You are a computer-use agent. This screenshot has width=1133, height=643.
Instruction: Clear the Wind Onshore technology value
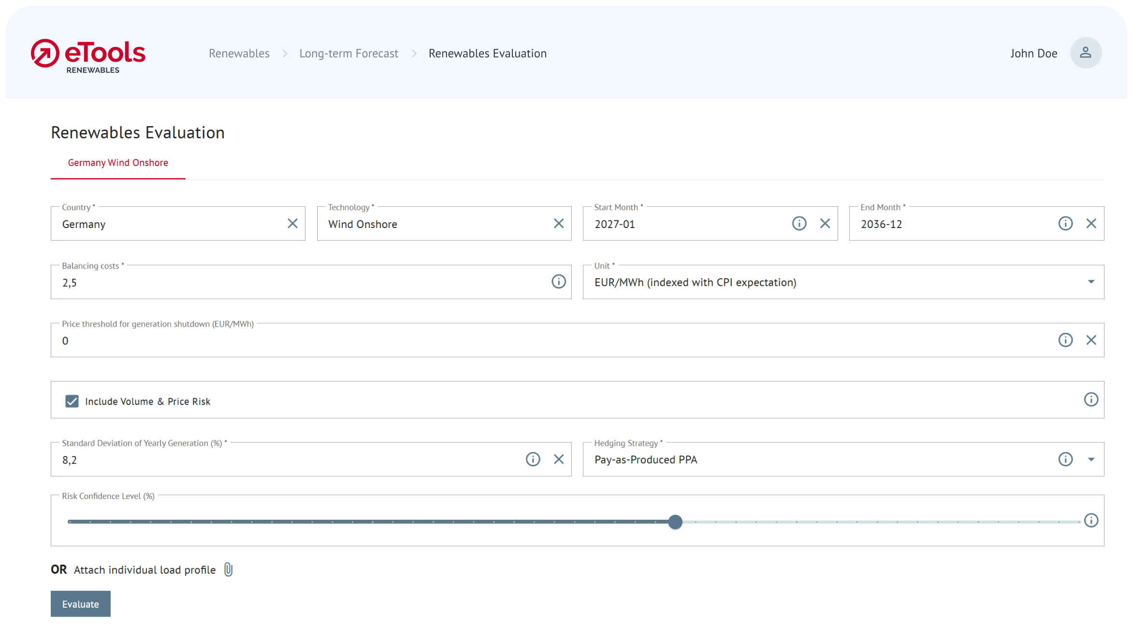[559, 223]
